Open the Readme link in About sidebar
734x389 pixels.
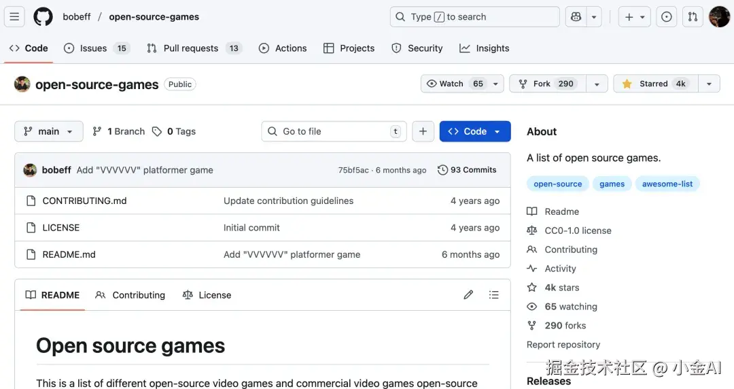click(x=553, y=212)
